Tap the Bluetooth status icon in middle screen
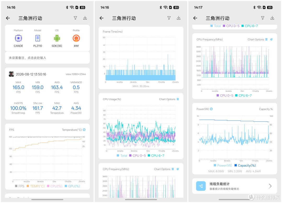 coord(161,7)
